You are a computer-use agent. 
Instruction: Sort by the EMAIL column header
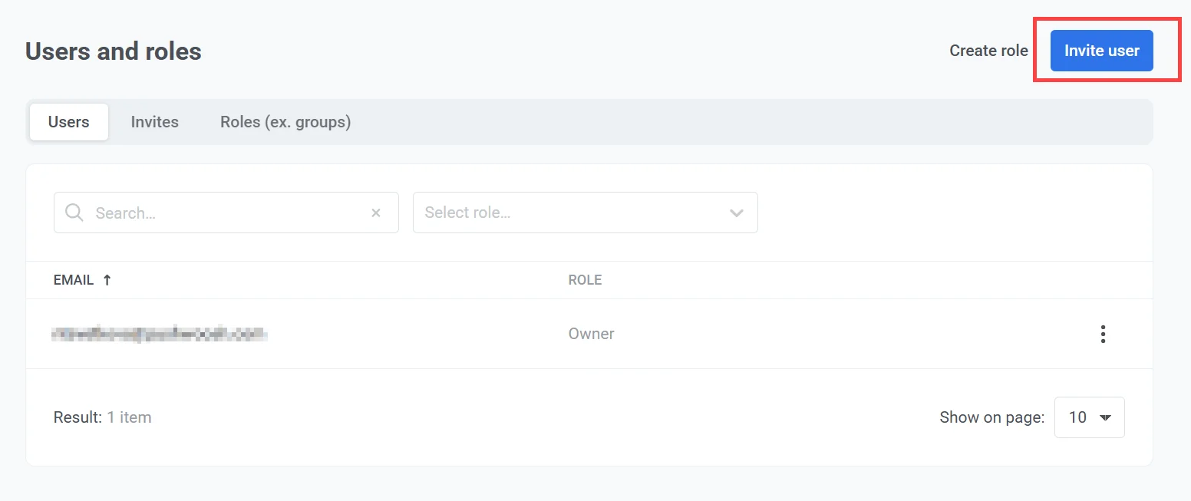click(74, 280)
